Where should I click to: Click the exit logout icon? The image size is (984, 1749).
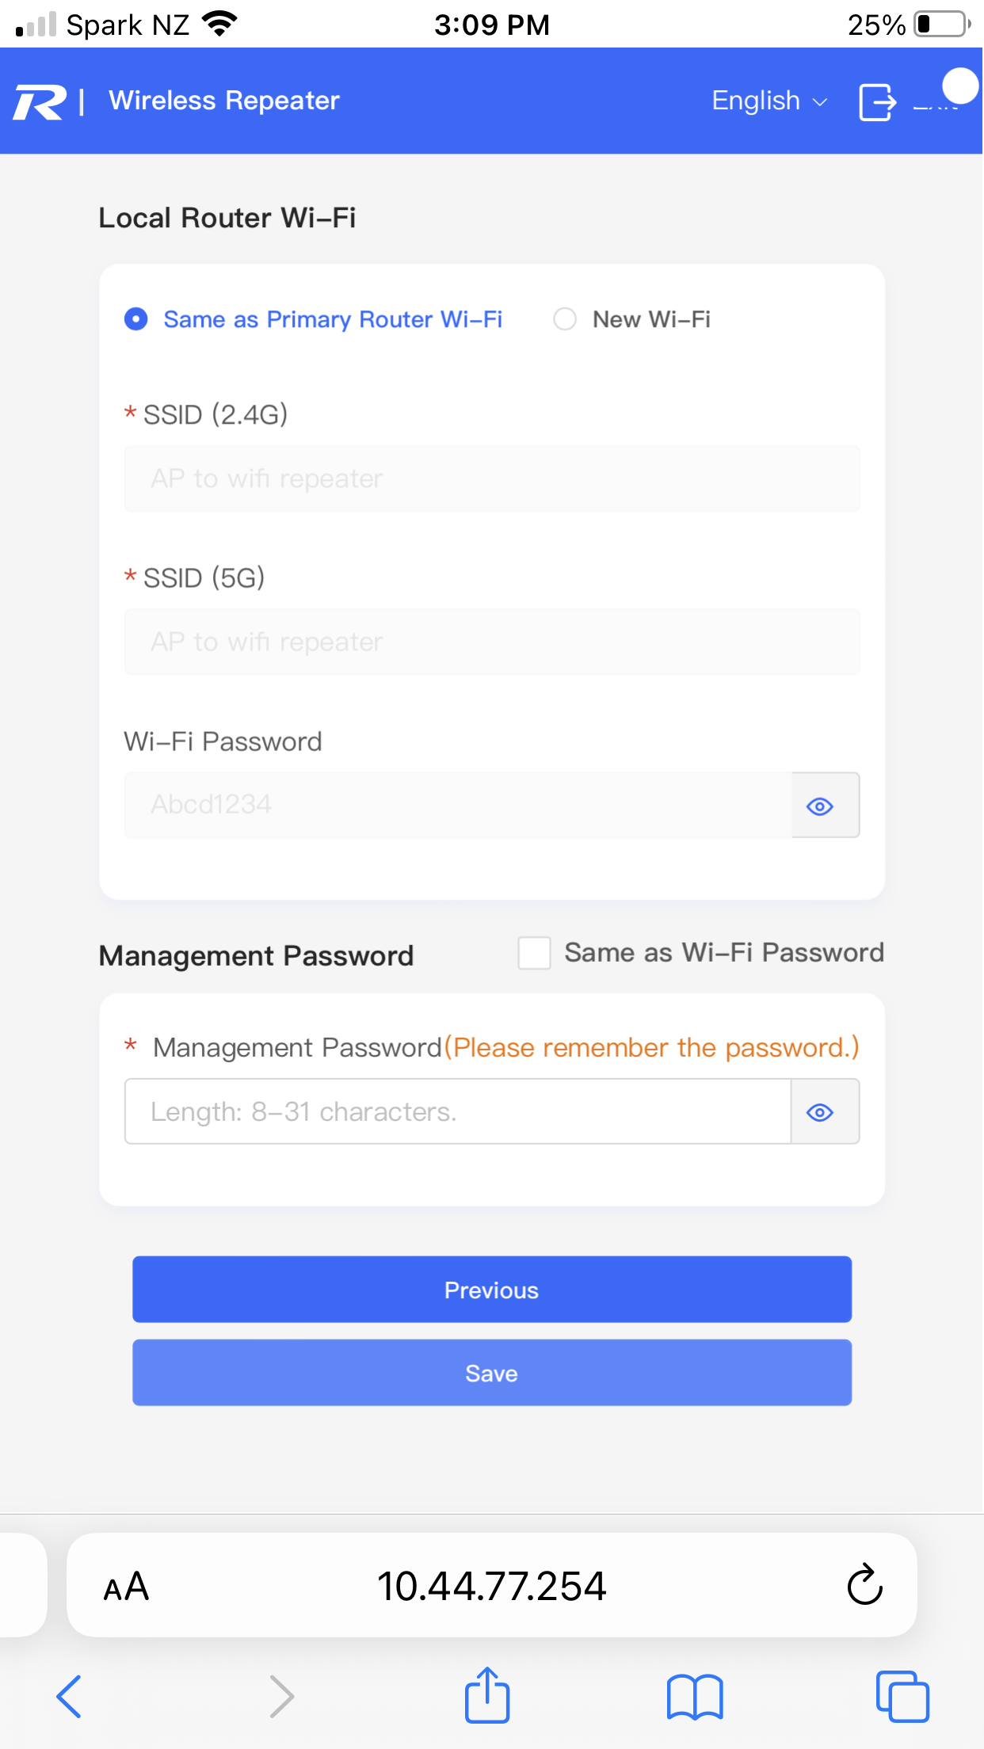[x=877, y=102]
